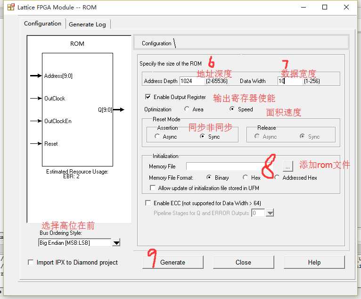This screenshot has width=361, height=299.
Task: Open Help for the ROM module
Action: (x=314, y=262)
